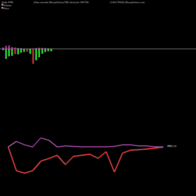Click the tallest red bar below the baseline
Viewport: 196px width, 196px height.
33,56
